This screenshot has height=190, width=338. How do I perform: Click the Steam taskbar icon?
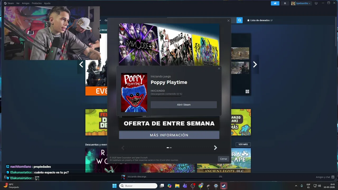[224, 186]
